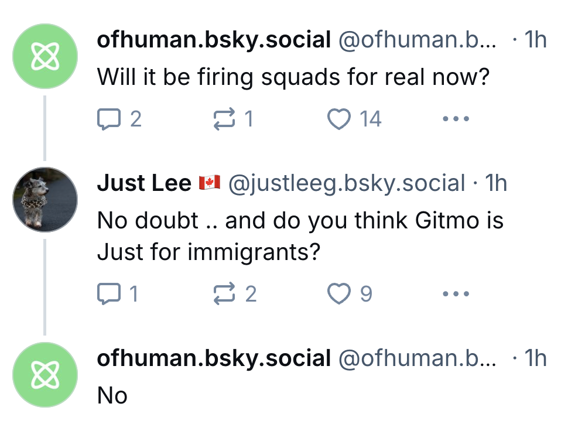The width and height of the screenshot is (561, 424).
Task: Click the 1h timestamp on Just Lee's post
Action: [497, 183]
